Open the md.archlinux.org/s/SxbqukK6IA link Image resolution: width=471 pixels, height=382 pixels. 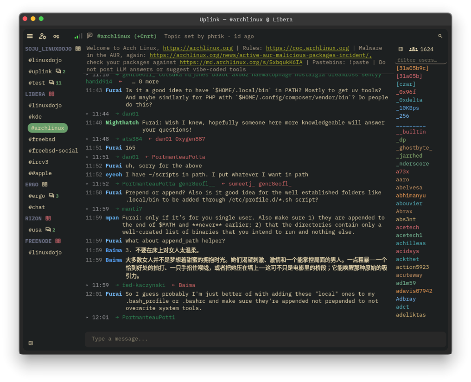click(241, 63)
